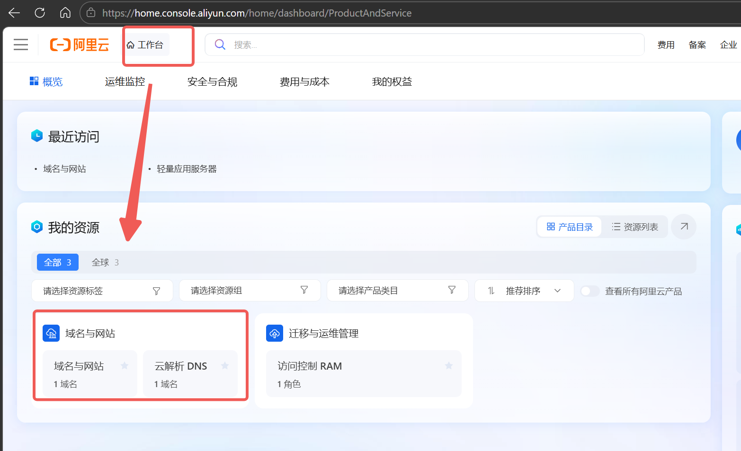Image resolution: width=741 pixels, height=451 pixels.
Task: Open the 我的权益 tab
Action: coord(392,81)
